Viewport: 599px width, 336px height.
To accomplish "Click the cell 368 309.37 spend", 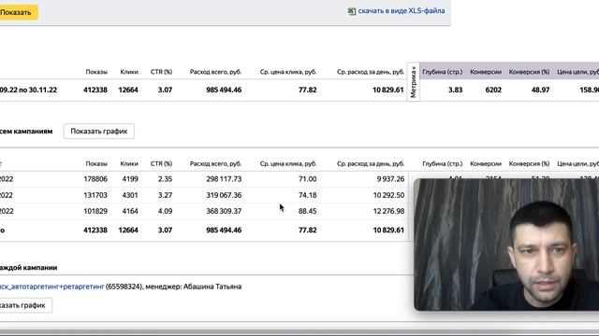I will 224,211.
